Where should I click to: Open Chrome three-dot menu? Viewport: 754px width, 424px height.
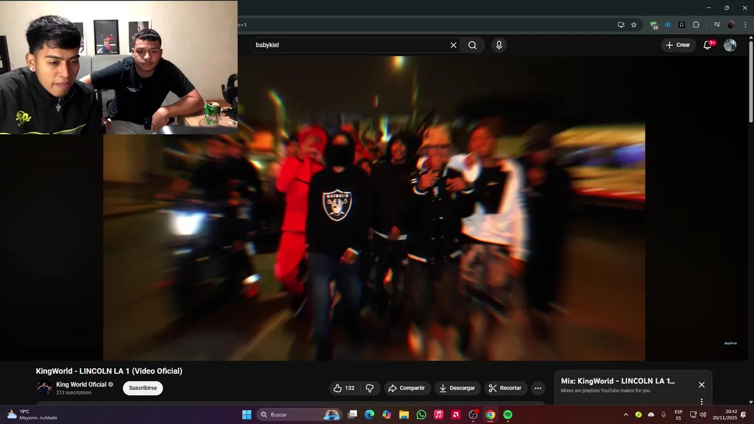745,25
